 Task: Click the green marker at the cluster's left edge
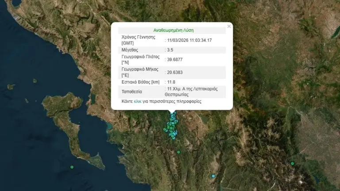click(x=165, y=129)
